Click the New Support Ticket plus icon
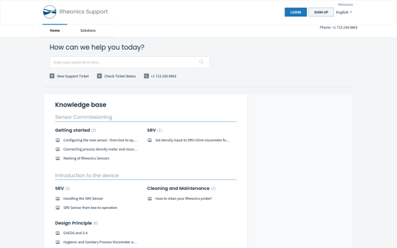 (52, 76)
